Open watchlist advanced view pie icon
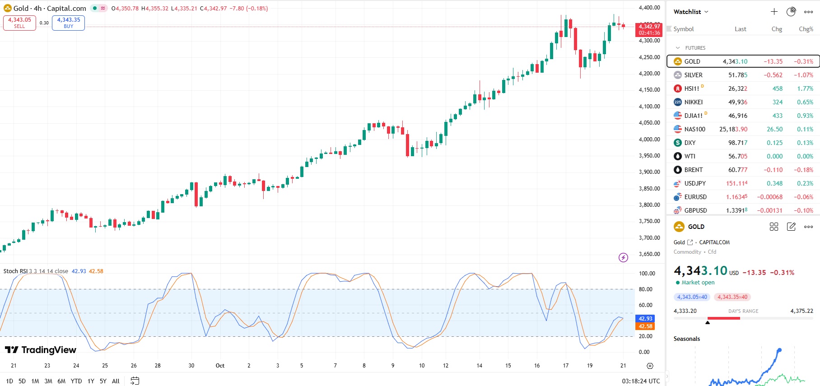This screenshot has height=386, width=820. [x=791, y=12]
